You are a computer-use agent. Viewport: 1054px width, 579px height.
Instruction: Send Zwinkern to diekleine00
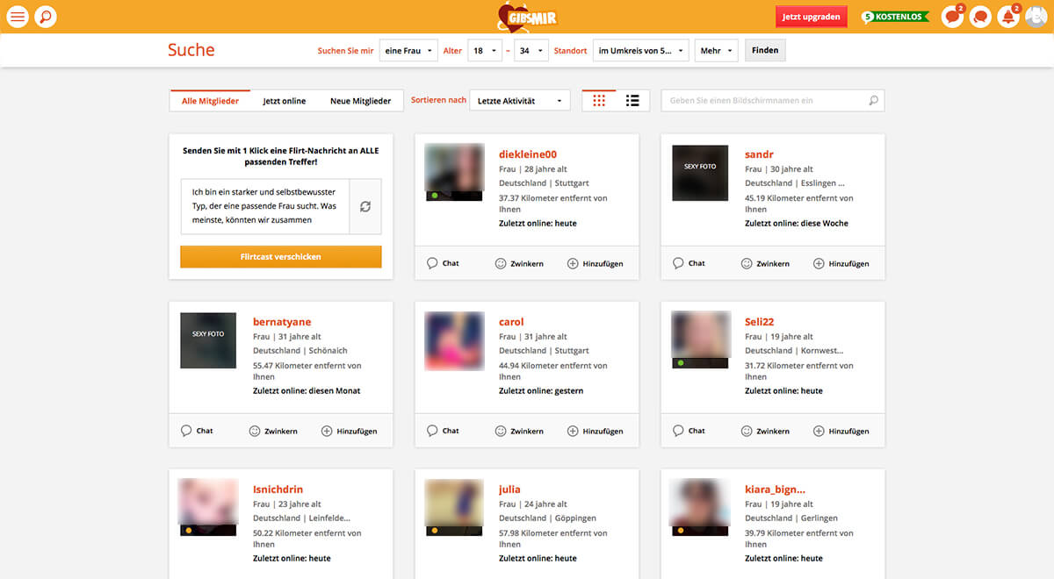(x=519, y=263)
